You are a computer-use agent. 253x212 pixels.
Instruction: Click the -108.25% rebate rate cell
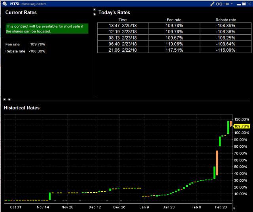pyautogui.click(x=226, y=38)
